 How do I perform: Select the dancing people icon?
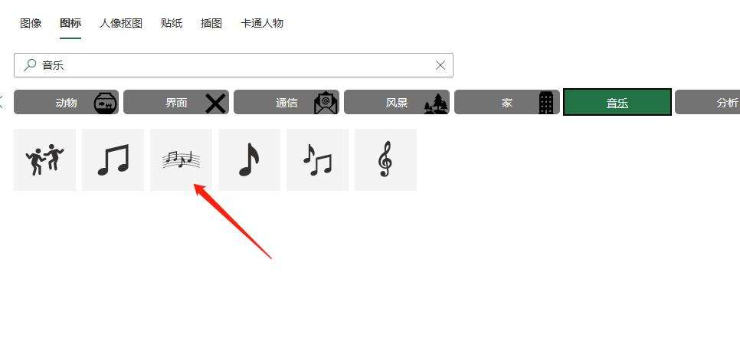point(45,159)
